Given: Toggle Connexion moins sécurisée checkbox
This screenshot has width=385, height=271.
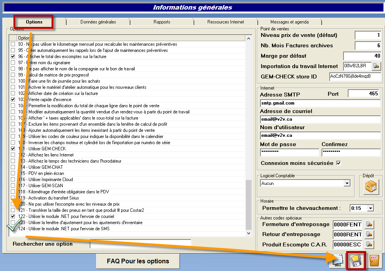Looking at the screenshot, I should tap(338, 163).
